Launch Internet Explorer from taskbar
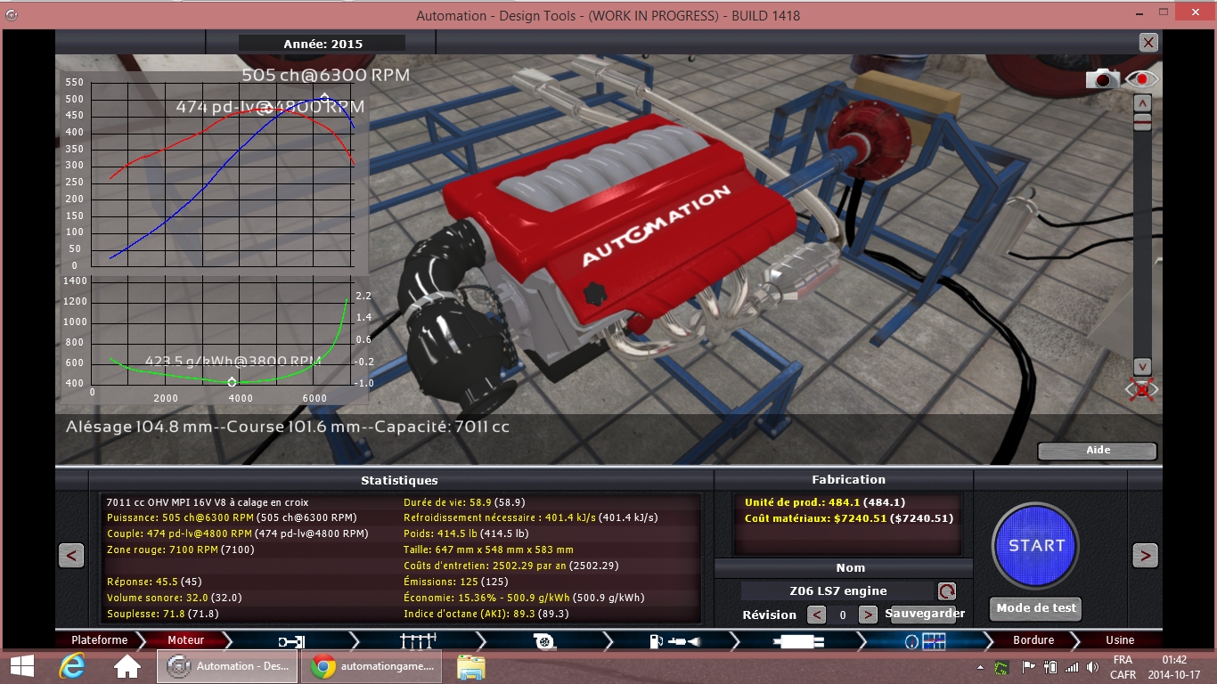The width and height of the screenshot is (1217, 684). pyautogui.click(x=72, y=666)
